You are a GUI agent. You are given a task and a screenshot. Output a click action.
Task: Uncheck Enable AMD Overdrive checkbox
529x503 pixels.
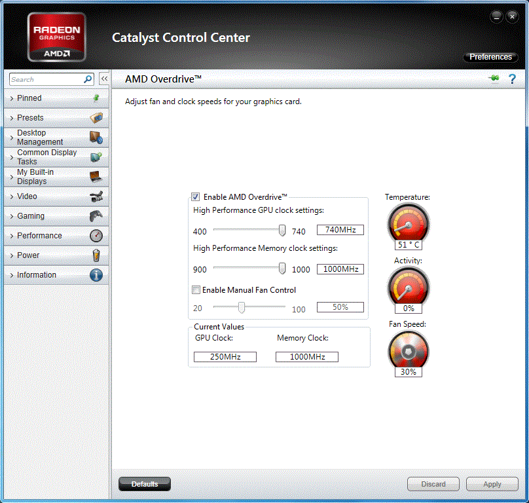pos(195,196)
